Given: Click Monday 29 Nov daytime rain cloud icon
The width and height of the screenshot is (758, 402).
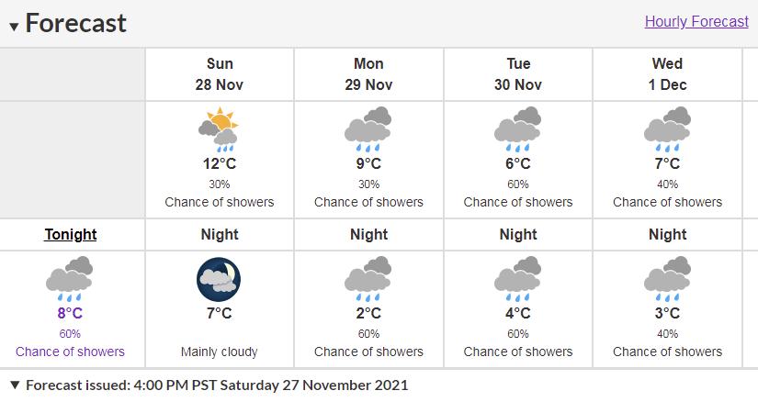Looking at the screenshot, I should pos(368,130).
